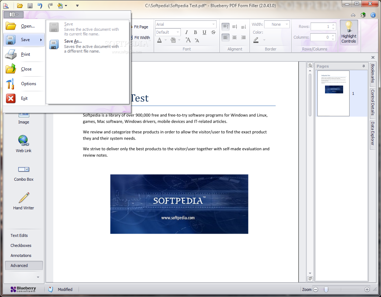Viewport: 381px width, 297px height.
Task: Align text left
Action: [x=226, y=37]
